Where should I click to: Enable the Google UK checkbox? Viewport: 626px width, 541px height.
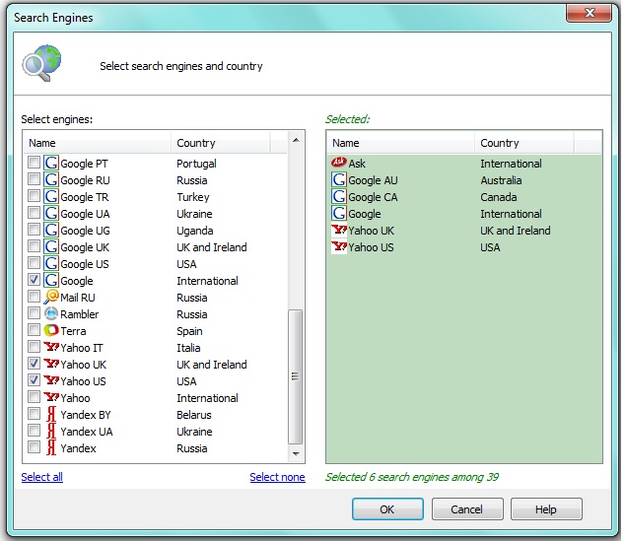(x=34, y=246)
